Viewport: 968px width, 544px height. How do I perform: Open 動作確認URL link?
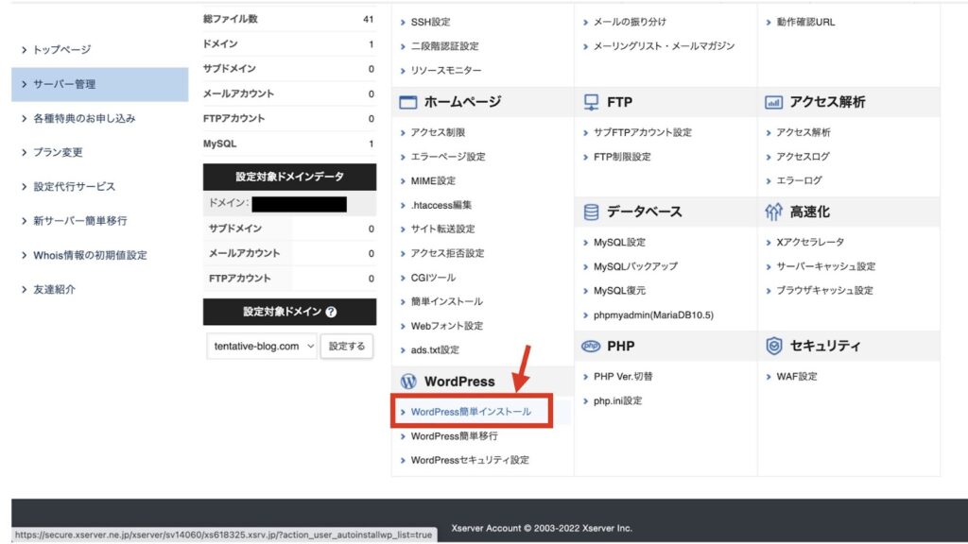point(805,23)
